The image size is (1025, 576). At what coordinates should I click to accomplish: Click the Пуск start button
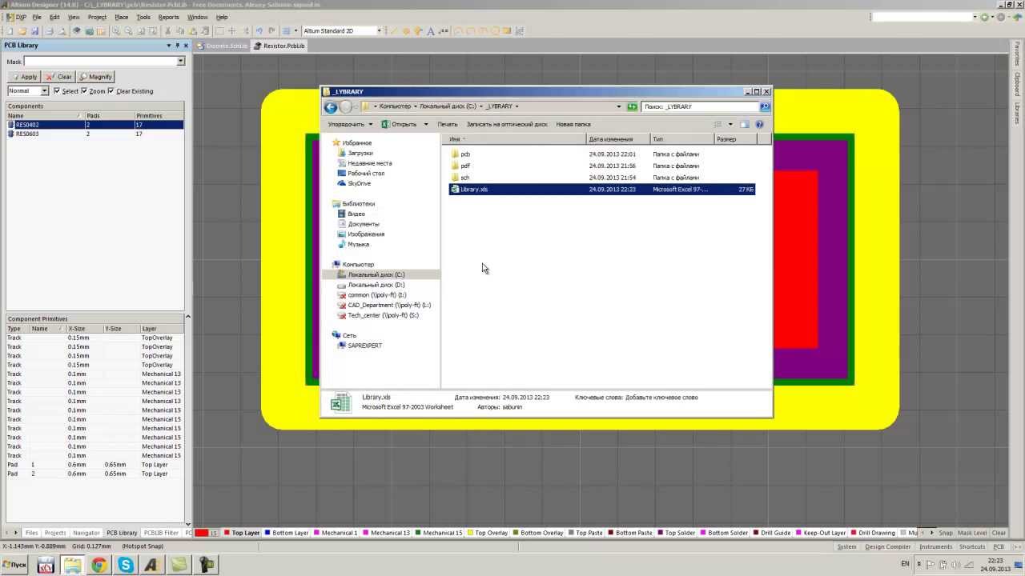point(15,565)
